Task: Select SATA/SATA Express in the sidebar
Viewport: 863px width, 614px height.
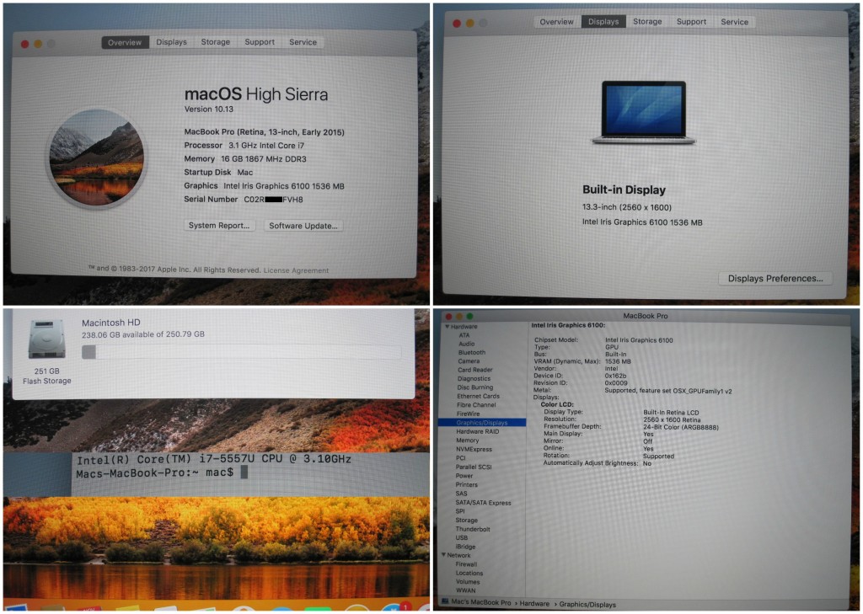Action: tap(483, 503)
